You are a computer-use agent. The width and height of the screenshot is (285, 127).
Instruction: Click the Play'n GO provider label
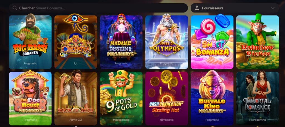[76, 120]
